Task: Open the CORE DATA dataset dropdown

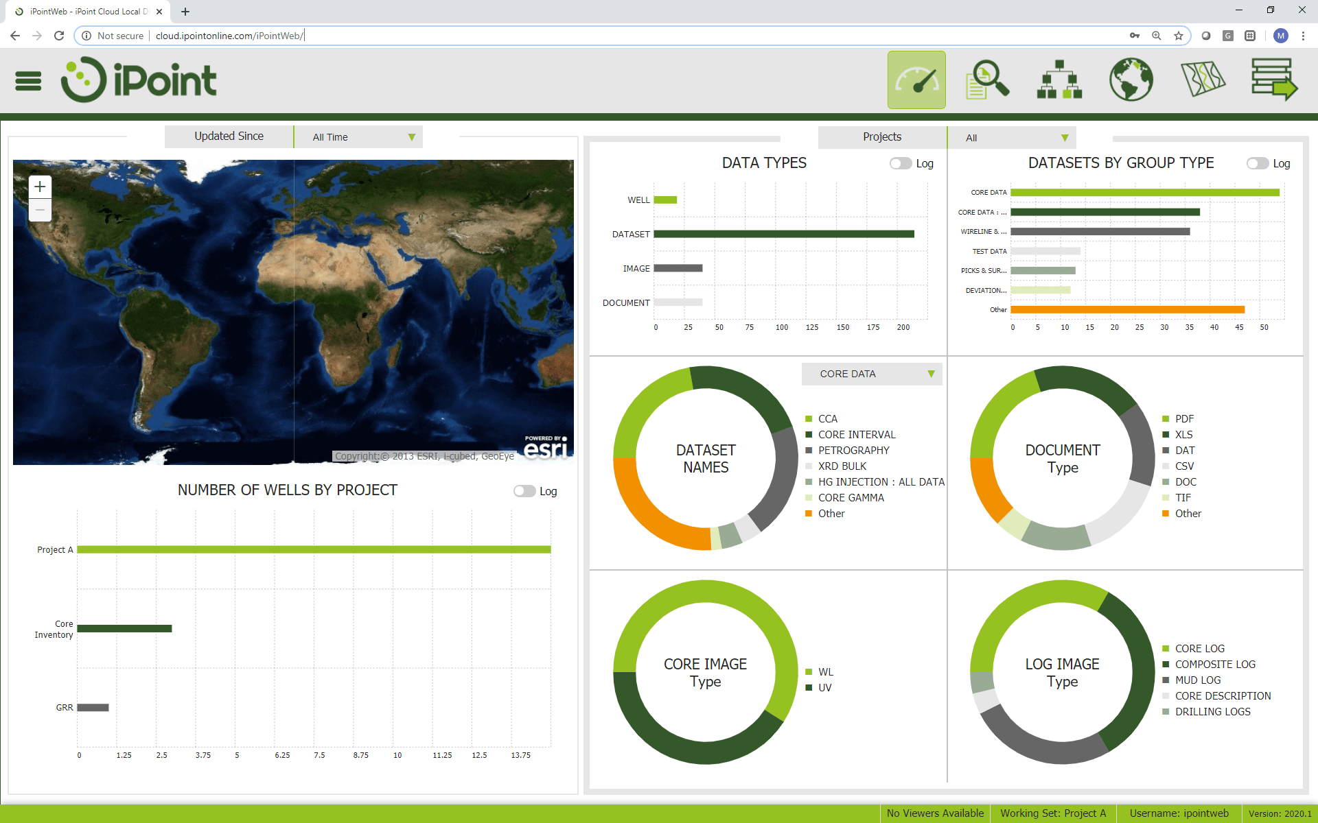Action: click(872, 374)
